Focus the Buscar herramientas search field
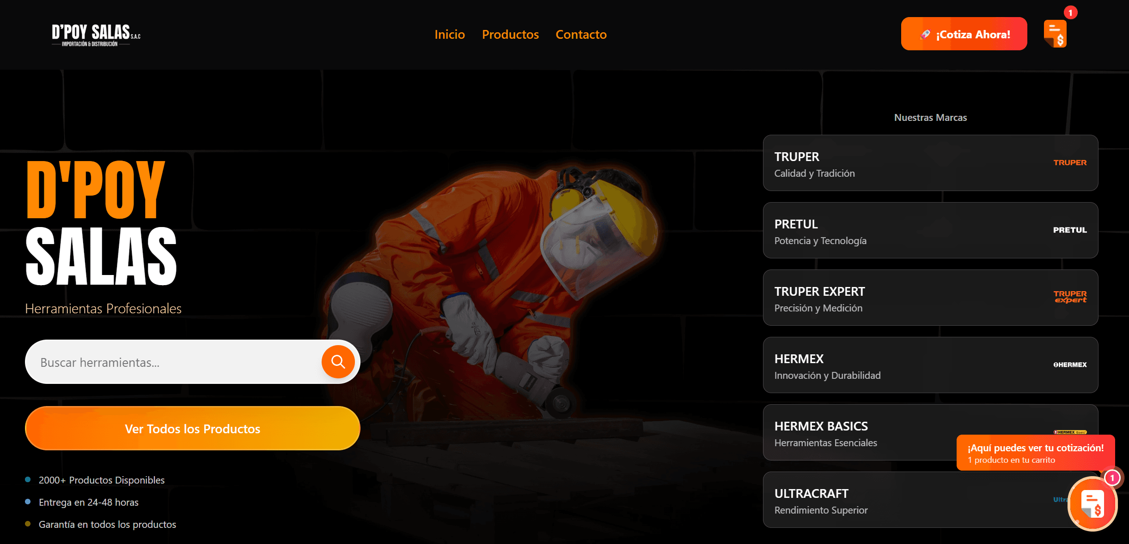The image size is (1129, 544). pos(173,362)
